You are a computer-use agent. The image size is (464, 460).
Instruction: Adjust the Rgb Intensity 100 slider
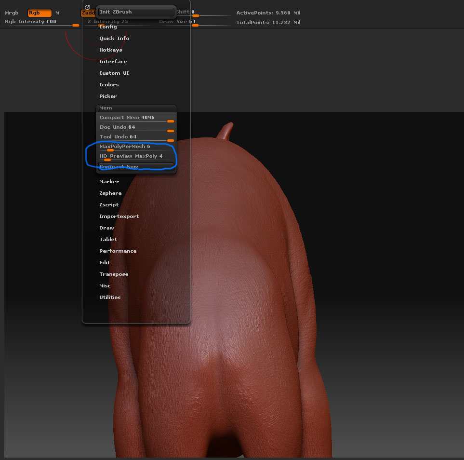42,22
